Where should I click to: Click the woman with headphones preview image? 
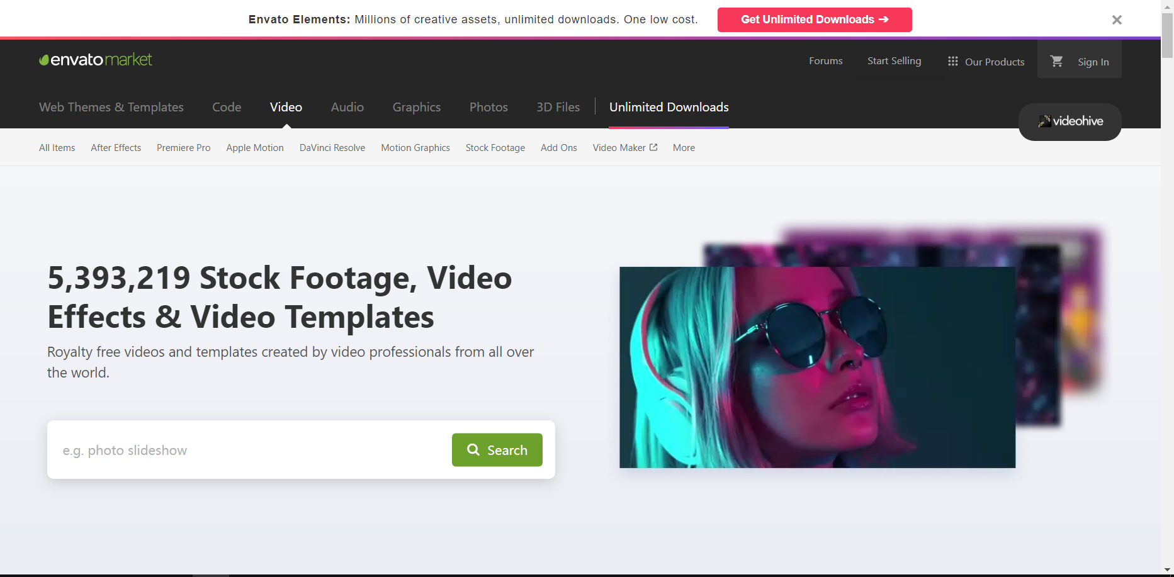[x=816, y=367]
